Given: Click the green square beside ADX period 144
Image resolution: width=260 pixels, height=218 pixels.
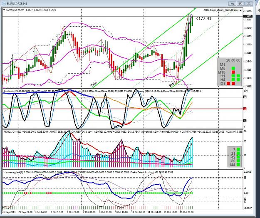Looking at the screenshot, I should point(238,165).
